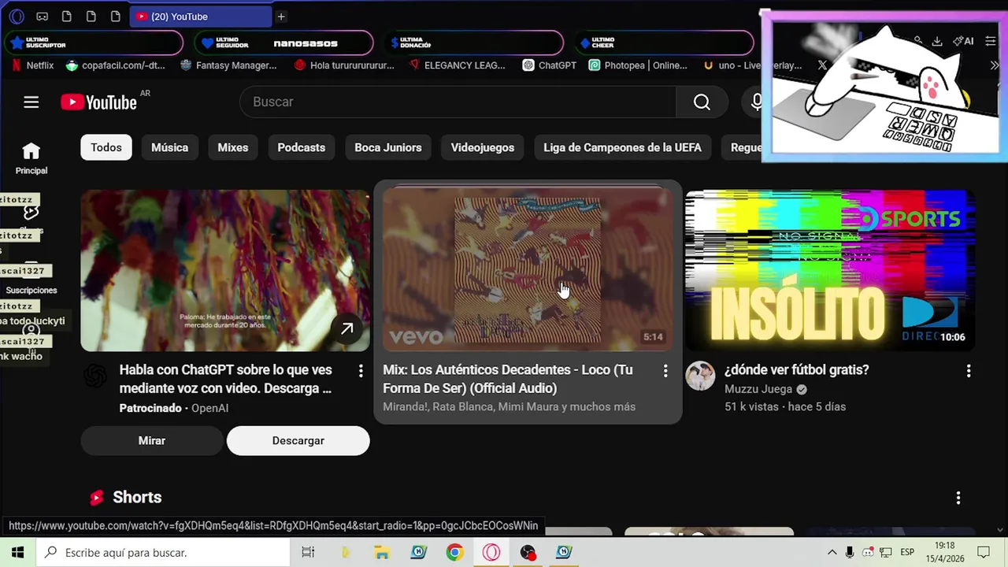The width and height of the screenshot is (1008, 567).
Task: Play the Los Auténticos Decadentes mix thumbnail
Action: pyautogui.click(x=528, y=270)
